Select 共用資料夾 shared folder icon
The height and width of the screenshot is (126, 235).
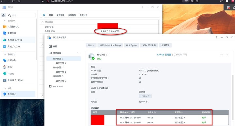click(5, 27)
